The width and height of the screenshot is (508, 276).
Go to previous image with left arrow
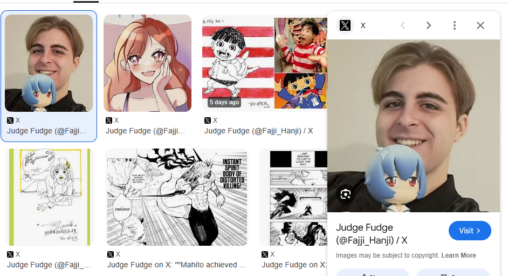click(x=403, y=25)
